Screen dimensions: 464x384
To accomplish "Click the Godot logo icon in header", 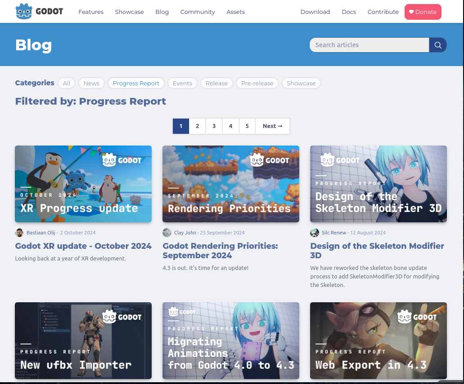I will [x=24, y=12].
